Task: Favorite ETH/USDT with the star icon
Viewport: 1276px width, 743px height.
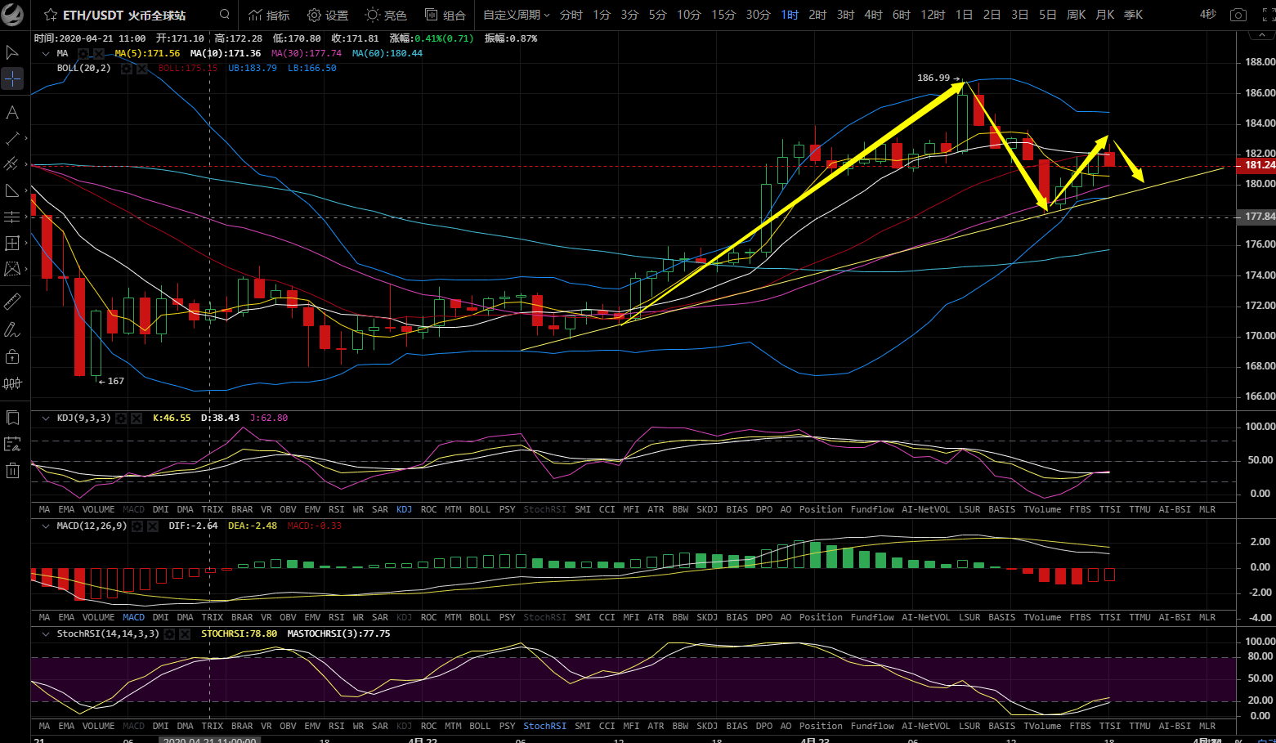Action: point(51,15)
